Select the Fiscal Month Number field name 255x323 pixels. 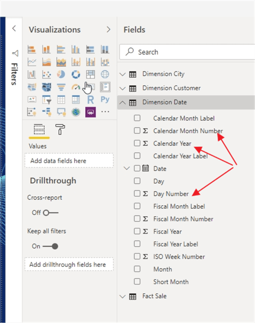[183, 219]
